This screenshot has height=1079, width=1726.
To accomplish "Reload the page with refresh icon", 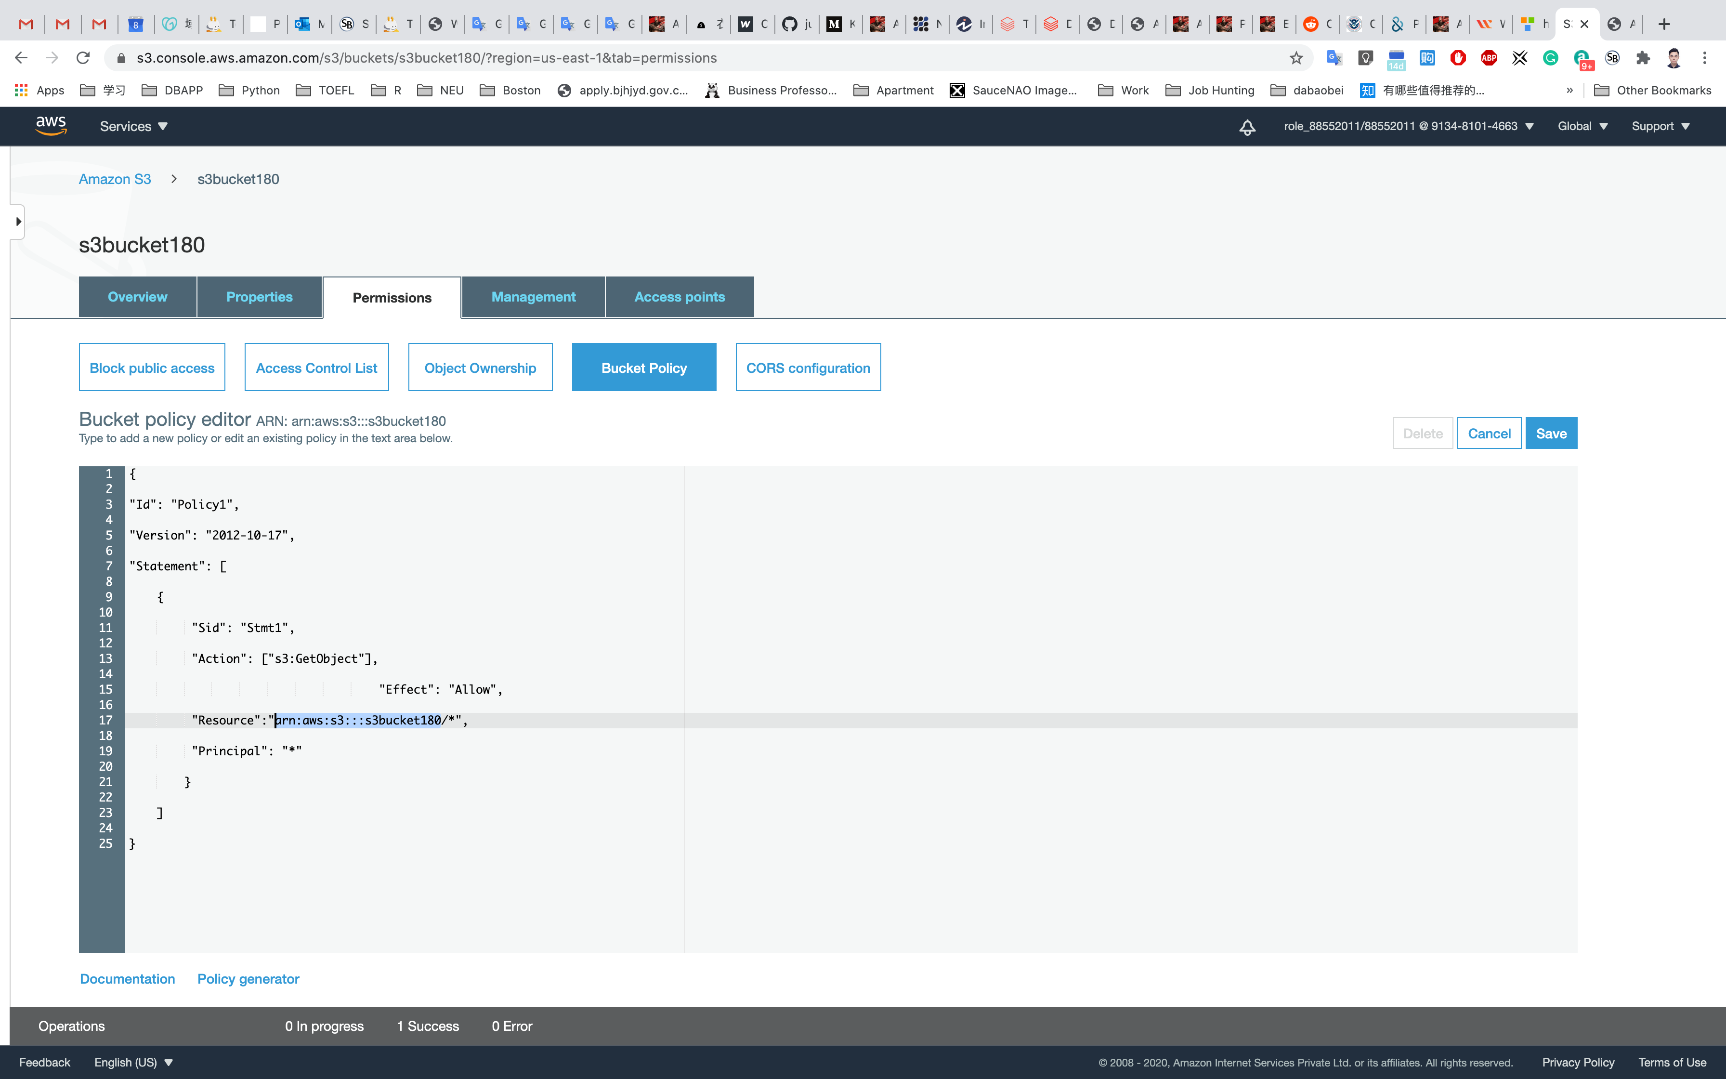I will coord(83,58).
